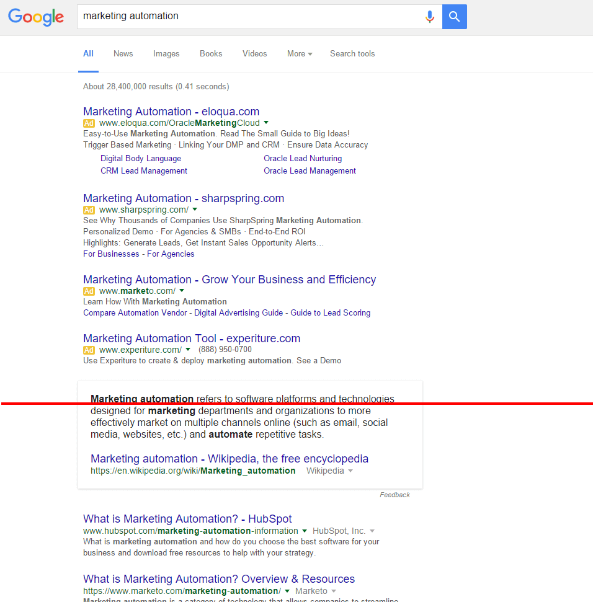Switch to the Images tab
Viewport: 593px width, 602px height.
click(166, 54)
